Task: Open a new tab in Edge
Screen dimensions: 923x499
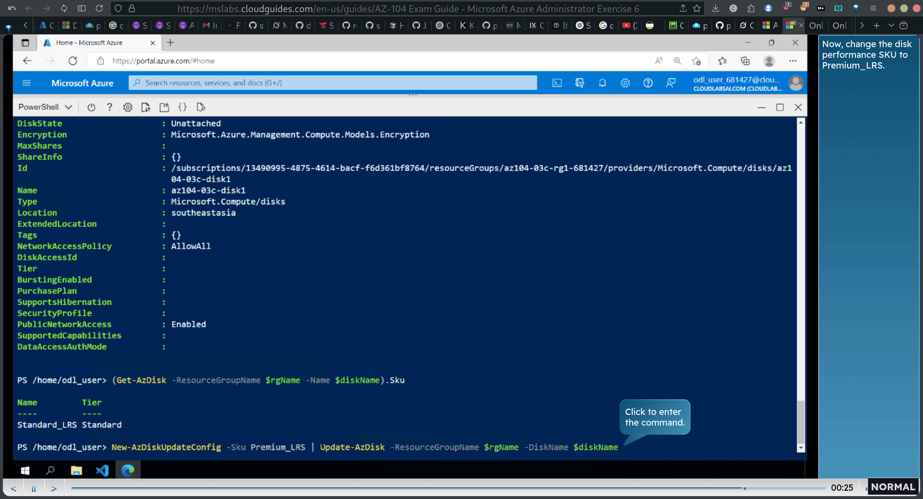Action: pos(170,43)
